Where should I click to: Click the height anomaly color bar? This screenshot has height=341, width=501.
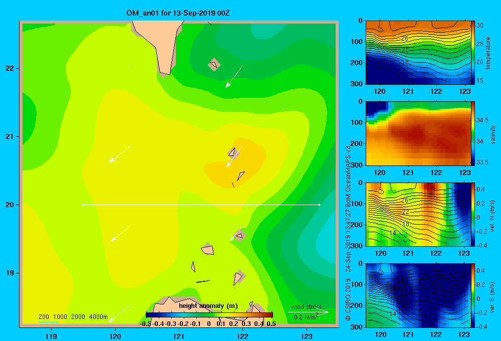pos(209,315)
